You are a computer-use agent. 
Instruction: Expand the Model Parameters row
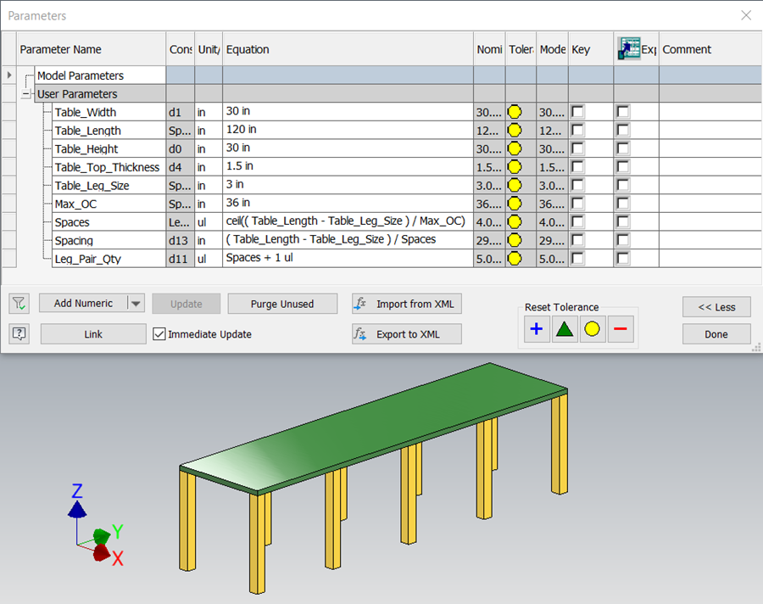click(8, 75)
